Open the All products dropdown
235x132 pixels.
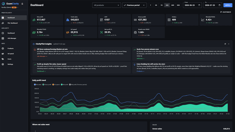click(x=106, y=5)
